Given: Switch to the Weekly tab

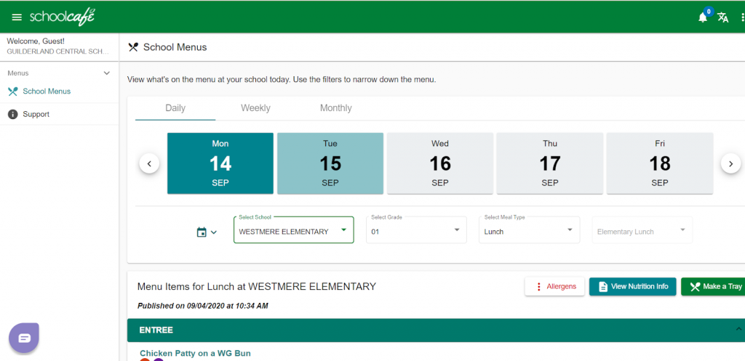Looking at the screenshot, I should (x=255, y=108).
